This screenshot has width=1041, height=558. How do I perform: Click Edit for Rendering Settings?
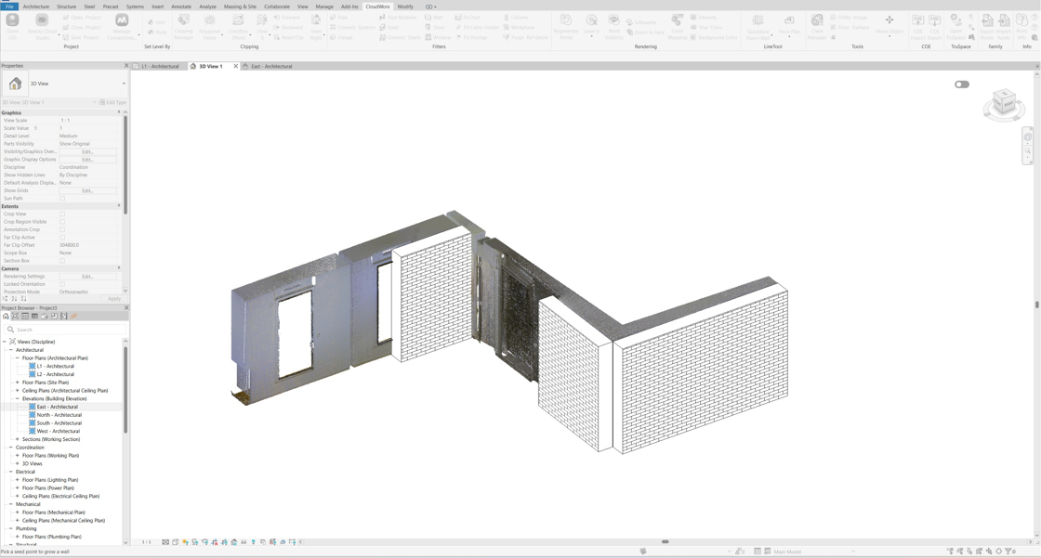(87, 276)
